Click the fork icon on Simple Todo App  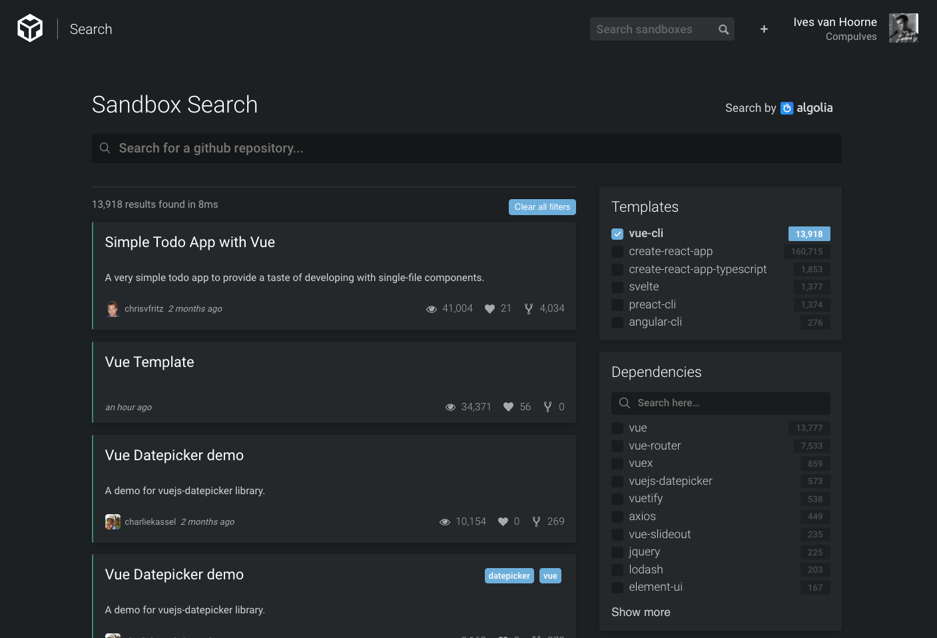[529, 308]
